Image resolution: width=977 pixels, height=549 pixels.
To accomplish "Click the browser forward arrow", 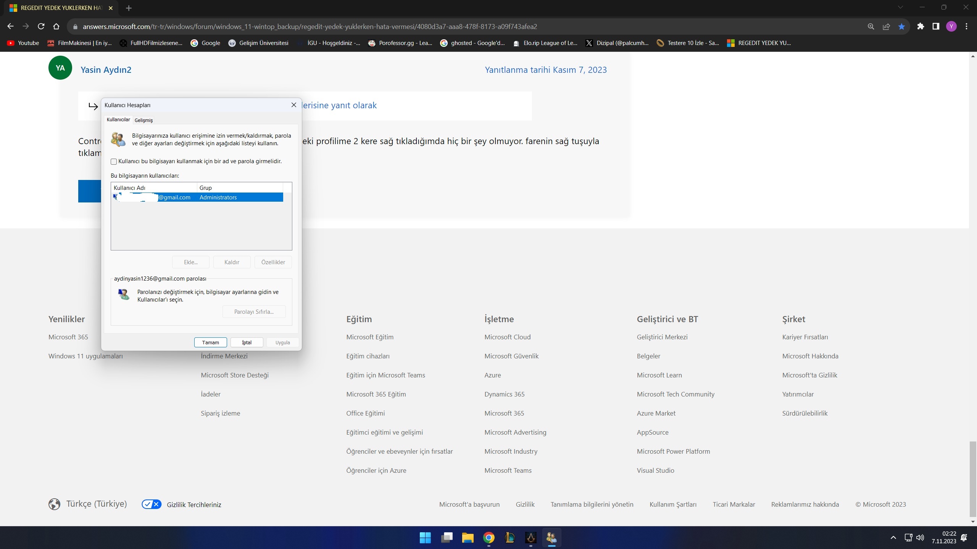I will [26, 26].
